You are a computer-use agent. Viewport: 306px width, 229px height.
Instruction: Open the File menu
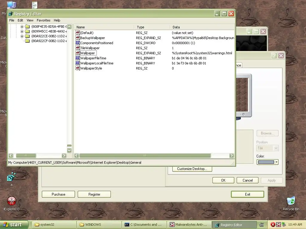(x=12, y=20)
